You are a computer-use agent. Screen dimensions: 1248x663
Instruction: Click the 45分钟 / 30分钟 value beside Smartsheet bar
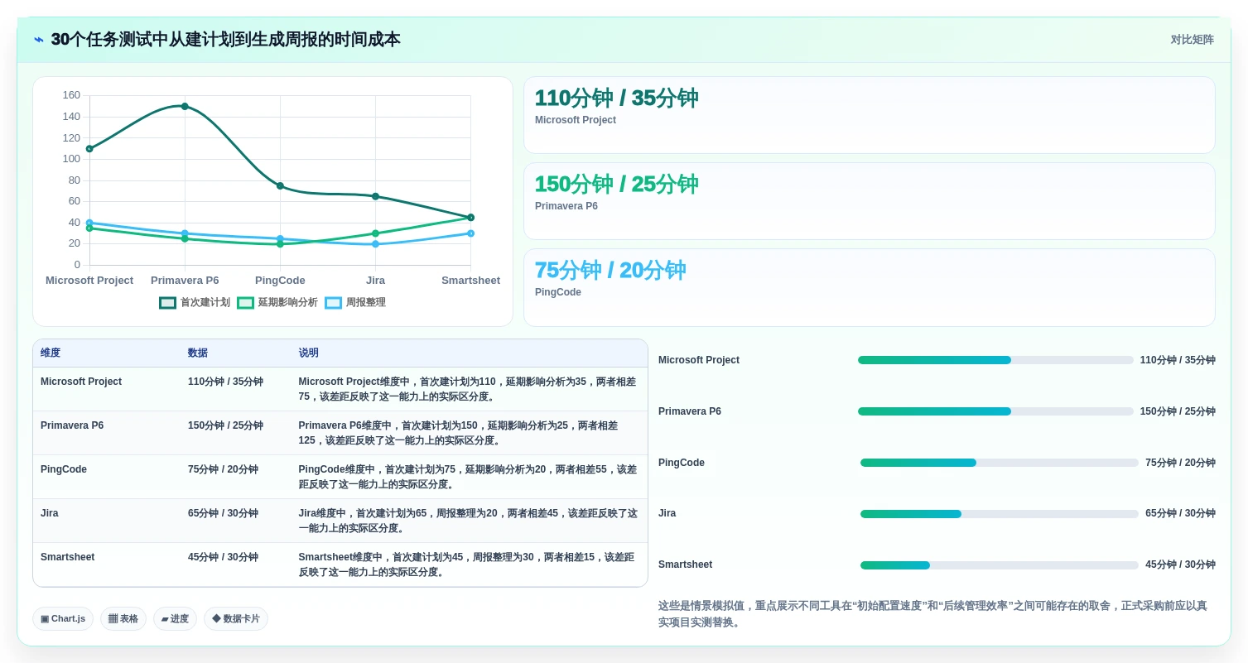1180,565
